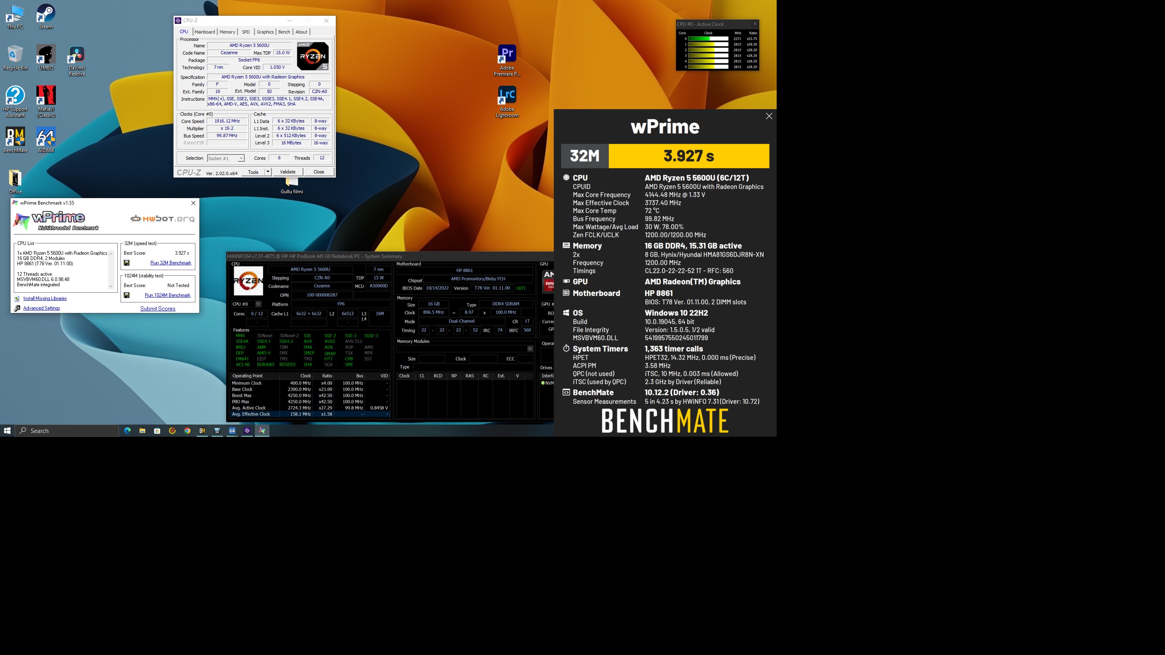Click the Install Missing Libraries link
The image size is (1165, 655).
[x=45, y=298]
